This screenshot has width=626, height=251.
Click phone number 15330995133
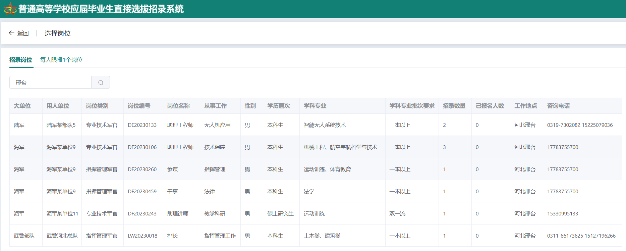[x=563, y=214]
